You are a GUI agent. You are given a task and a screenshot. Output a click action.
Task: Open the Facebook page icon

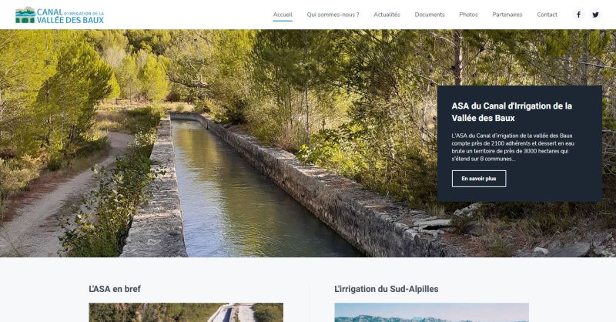(578, 15)
